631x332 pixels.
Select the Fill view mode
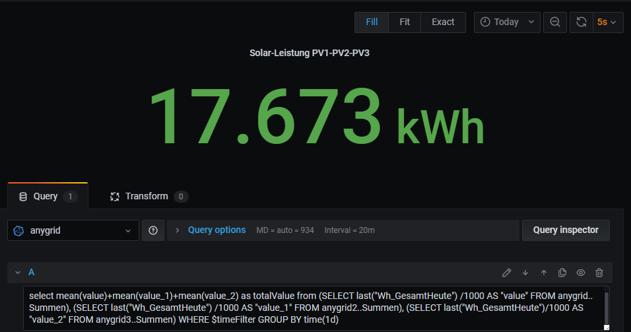(372, 22)
